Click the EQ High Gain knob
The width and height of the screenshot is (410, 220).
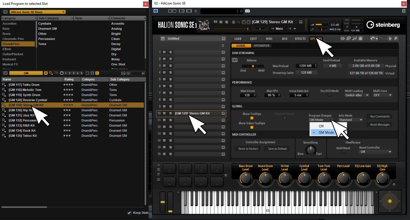pos(382,179)
